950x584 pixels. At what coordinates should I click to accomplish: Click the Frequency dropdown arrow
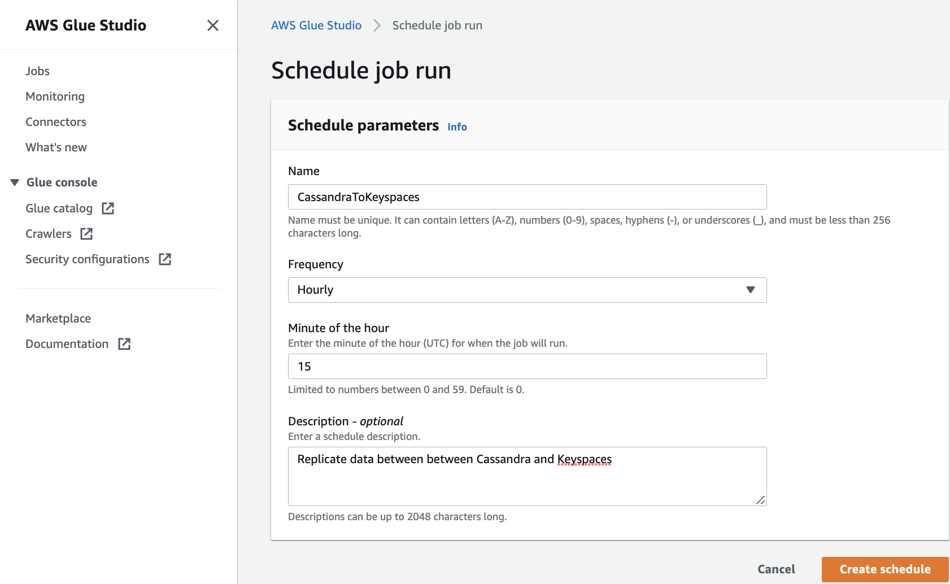point(751,290)
